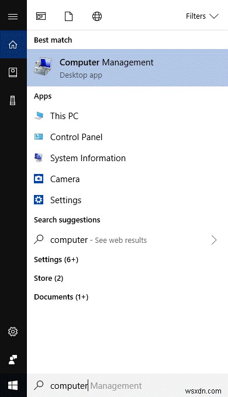Filter results by Documents icon
Viewport: 228px width, 397px height.
tap(68, 16)
